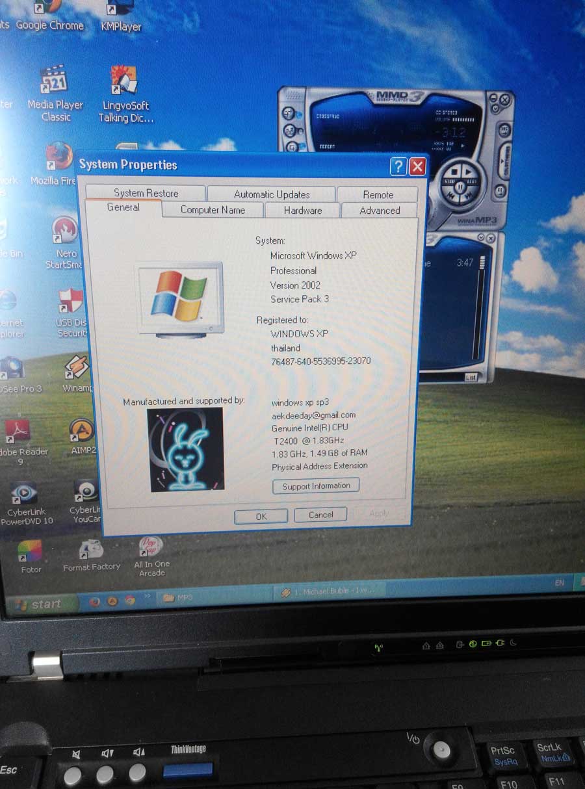Launch the Winamp desktop icon

point(77,374)
